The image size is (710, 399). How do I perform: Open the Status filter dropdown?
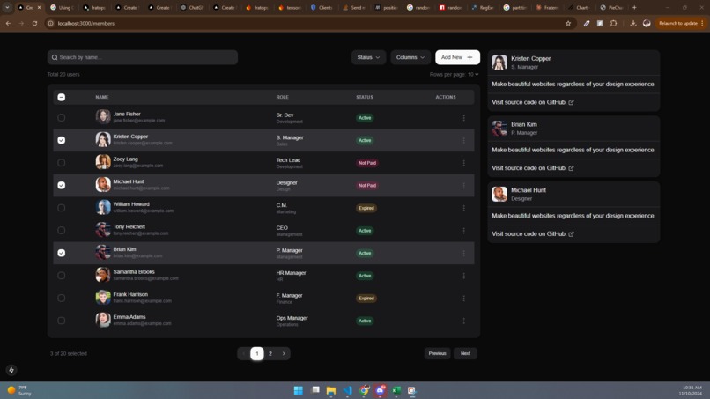(368, 57)
